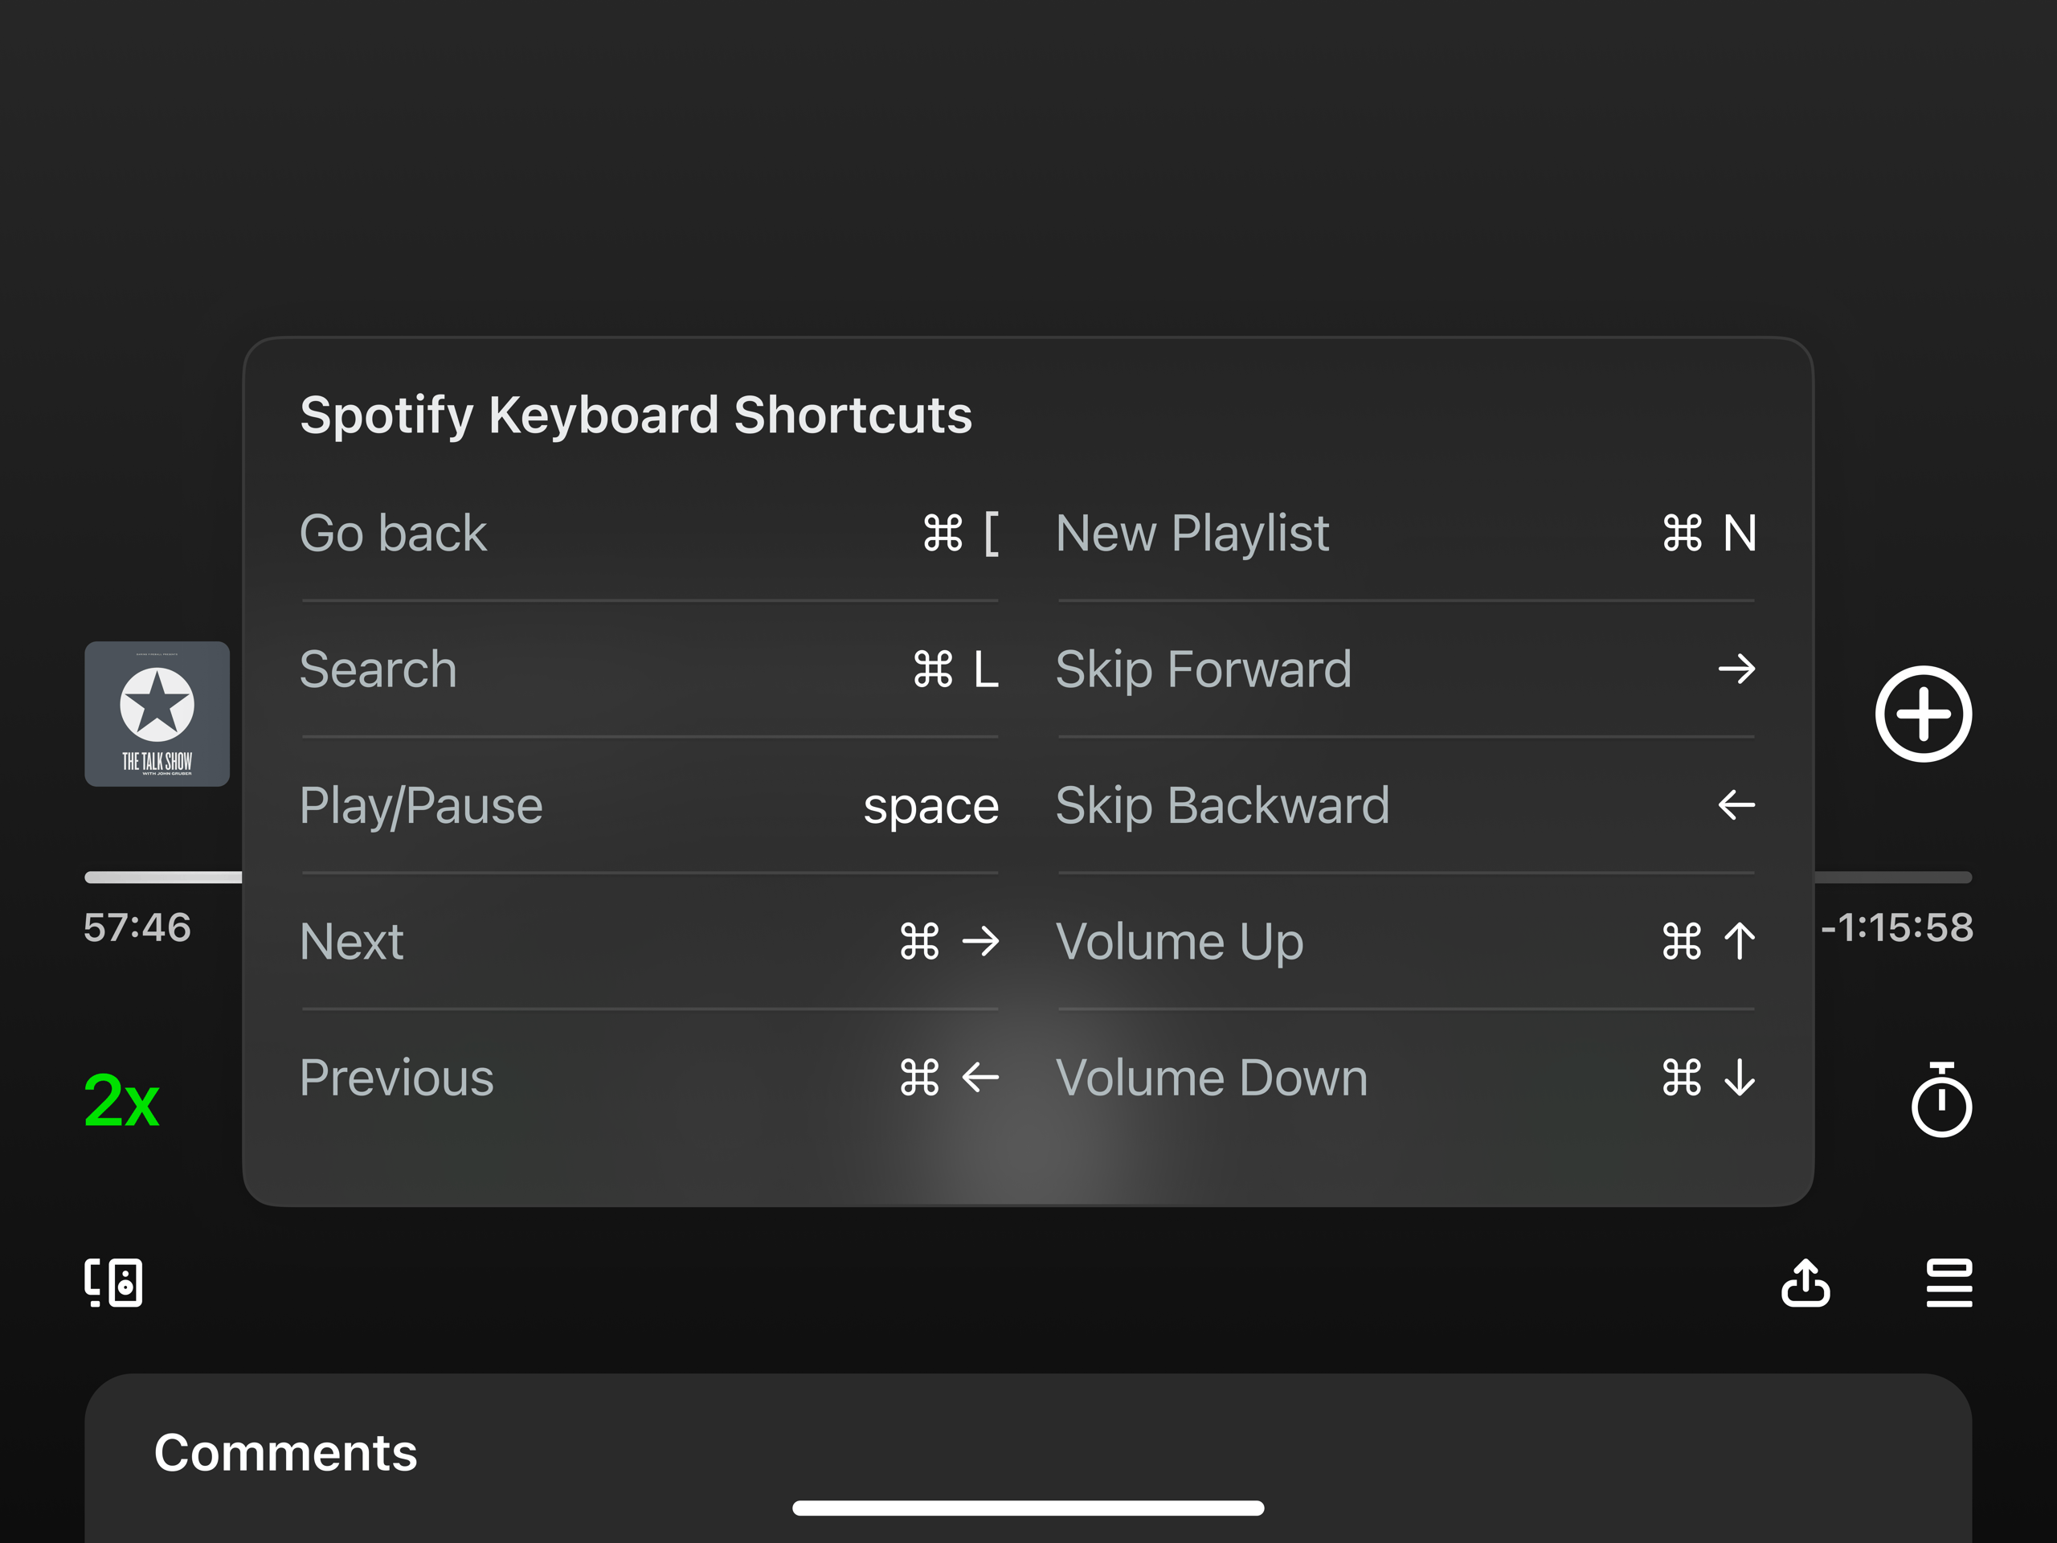2057x1543 pixels.
Task: Click the Skip Backward shortcut row
Action: click(x=1406, y=805)
